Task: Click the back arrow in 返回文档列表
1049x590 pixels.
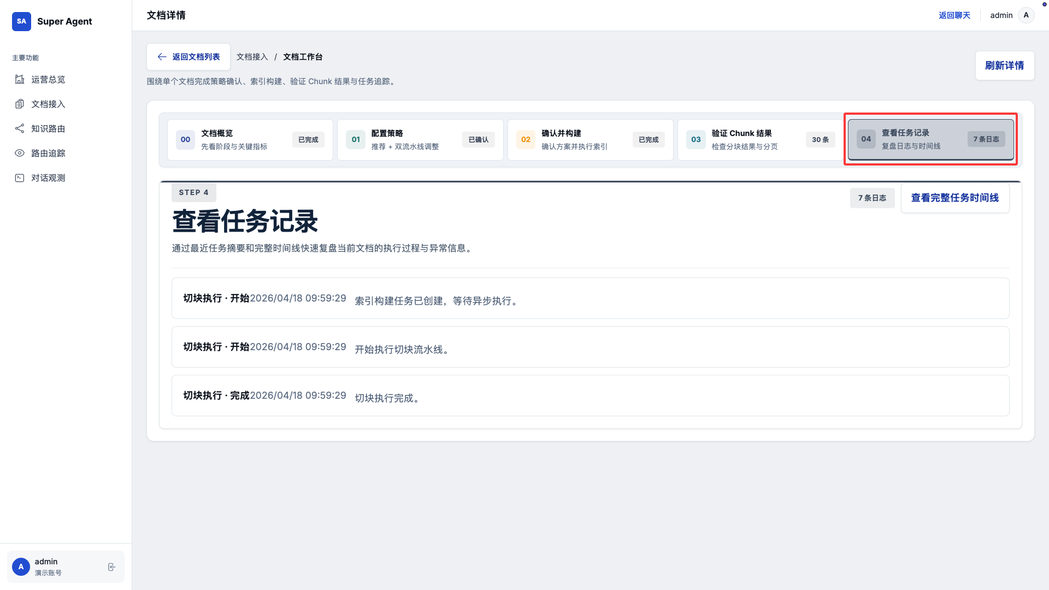Action: (x=162, y=57)
